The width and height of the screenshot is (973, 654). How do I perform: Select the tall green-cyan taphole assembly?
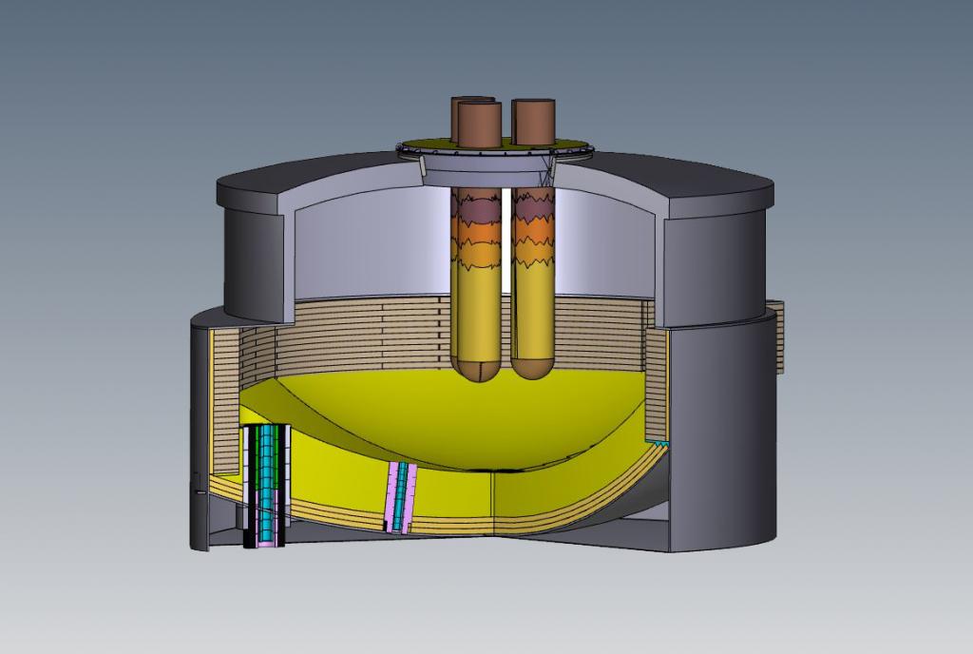[267, 485]
